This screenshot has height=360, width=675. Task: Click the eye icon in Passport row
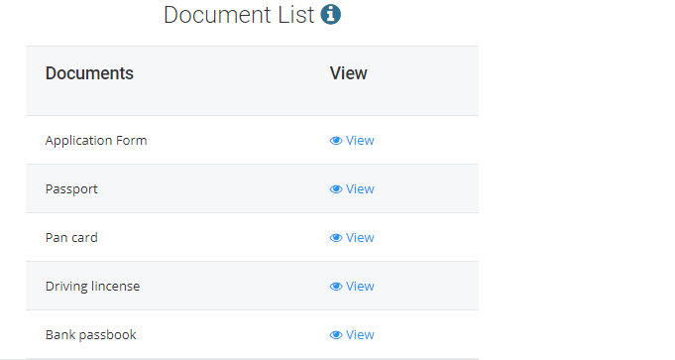(x=336, y=189)
